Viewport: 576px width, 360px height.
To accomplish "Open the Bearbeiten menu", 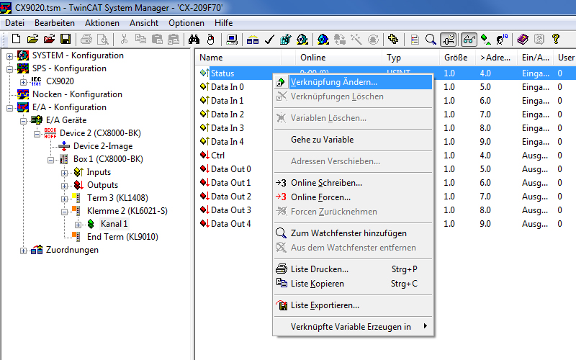I will (55, 23).
